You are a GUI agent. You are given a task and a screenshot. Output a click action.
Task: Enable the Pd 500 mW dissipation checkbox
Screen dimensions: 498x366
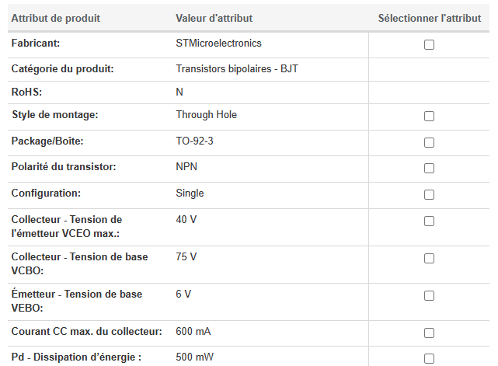point(429,359)
